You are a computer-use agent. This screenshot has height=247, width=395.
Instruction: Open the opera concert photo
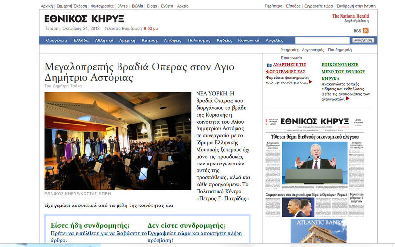pyautogui.click(x=118, y=141)
